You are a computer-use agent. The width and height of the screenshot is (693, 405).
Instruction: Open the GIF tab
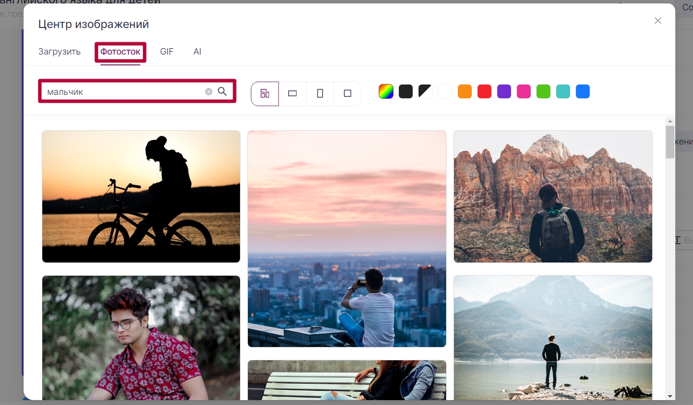coord(167,52)
